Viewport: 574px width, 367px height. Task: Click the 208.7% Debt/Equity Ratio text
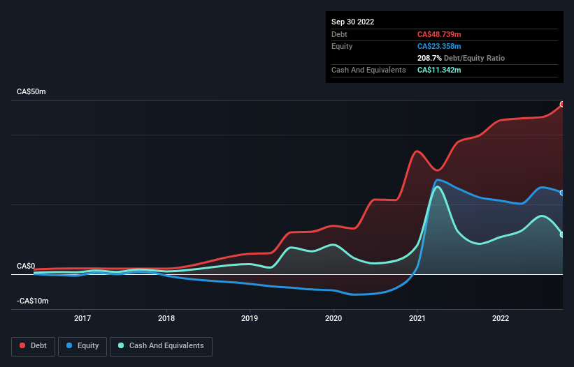(461, 58)
